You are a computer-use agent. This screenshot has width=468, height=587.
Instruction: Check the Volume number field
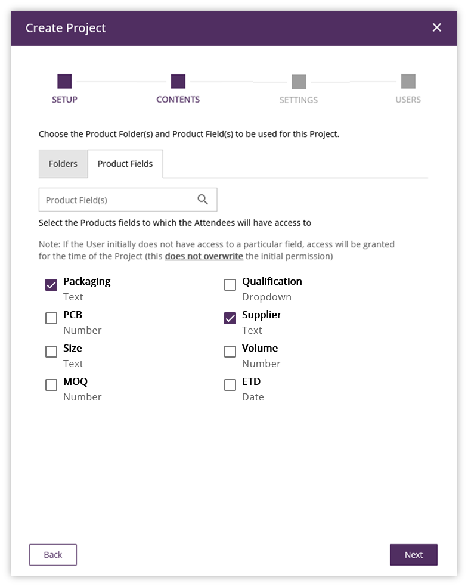(230, 352)
